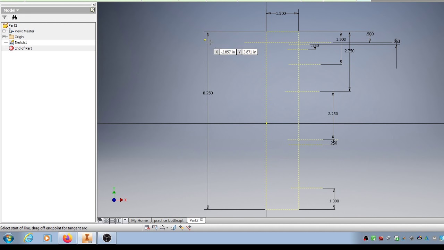Image resolution: width=444 pixels, height=250 pixels.
Task: Launch Internet Explorer from taskbar
Action: [x=28, y=238]
